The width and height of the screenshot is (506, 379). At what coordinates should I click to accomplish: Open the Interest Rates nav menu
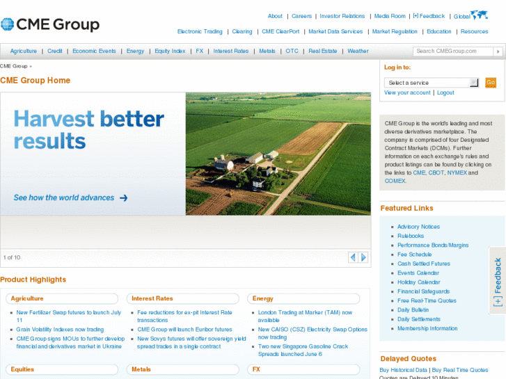click(231, 51)
